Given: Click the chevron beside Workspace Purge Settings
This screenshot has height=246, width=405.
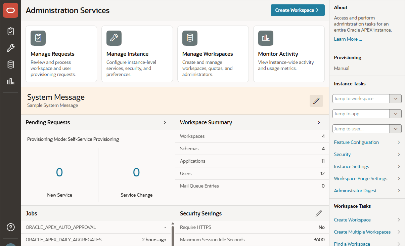Looking at the screenshot, I should point(399,178).
